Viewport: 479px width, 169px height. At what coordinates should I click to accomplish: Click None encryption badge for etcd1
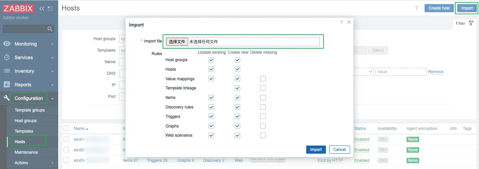tap(413, 139)
